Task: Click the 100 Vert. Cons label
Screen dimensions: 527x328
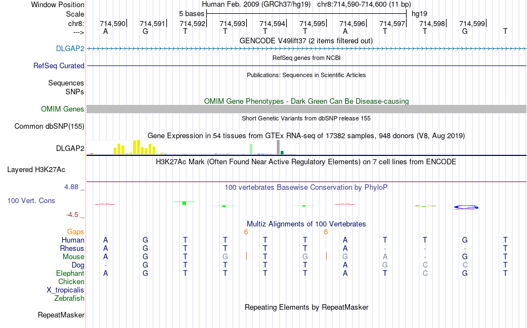Action: pos(31,200)
